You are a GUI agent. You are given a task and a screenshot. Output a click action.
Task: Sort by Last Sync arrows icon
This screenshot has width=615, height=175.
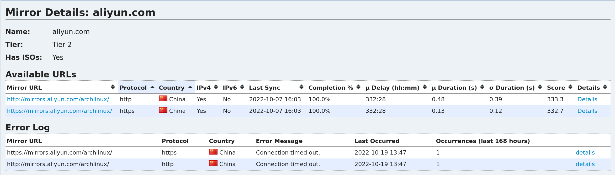(x=301, y=87)
